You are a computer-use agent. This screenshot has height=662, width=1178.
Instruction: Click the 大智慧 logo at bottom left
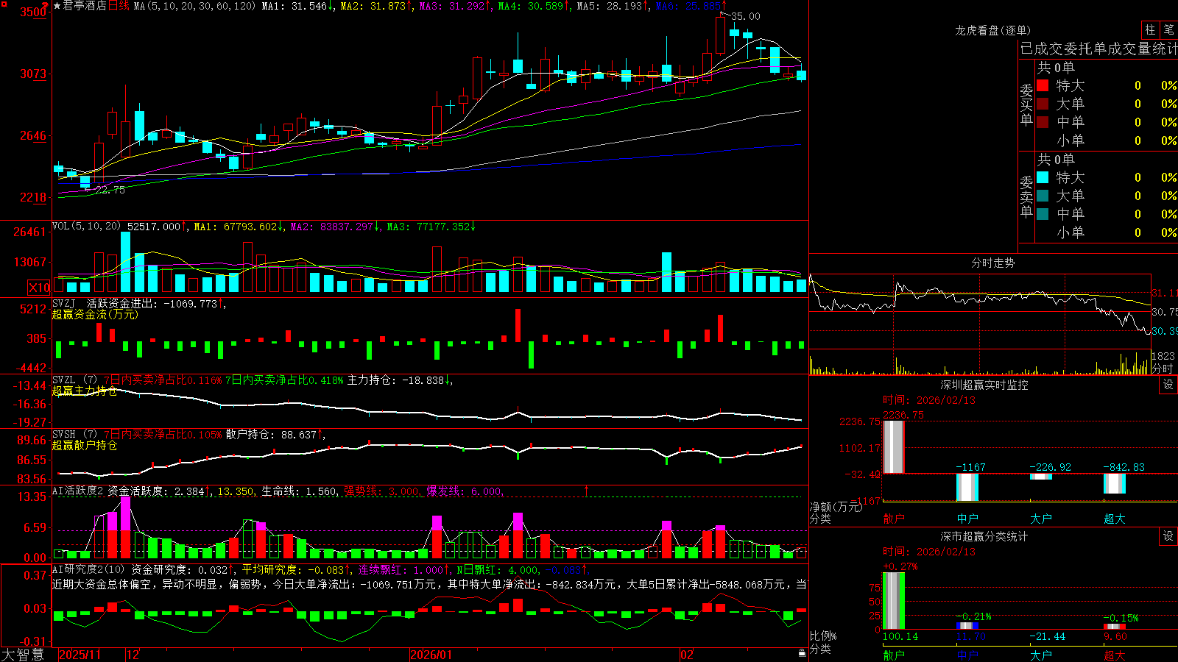pos(24,655)
